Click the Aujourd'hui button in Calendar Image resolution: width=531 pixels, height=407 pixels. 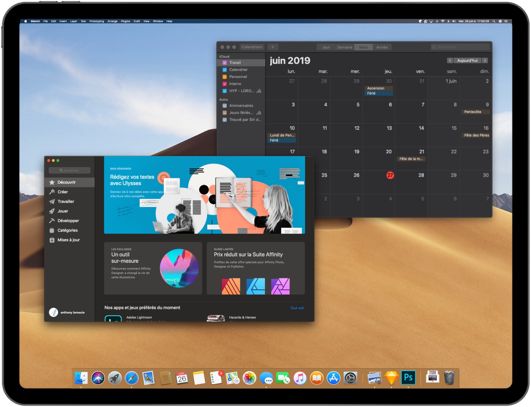click(x=467, y=60)
